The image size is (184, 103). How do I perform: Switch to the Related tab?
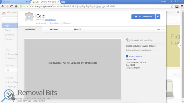pyautogui.click(x=78, y=29)
